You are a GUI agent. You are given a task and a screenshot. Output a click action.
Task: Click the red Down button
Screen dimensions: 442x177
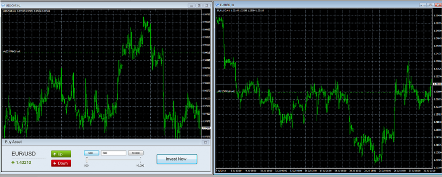(x=61, y=163)
